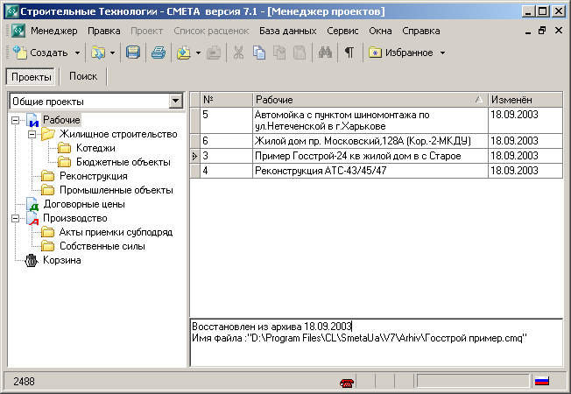Select Пример Госстрой-24 кв жилой дом row

[377, 156]
